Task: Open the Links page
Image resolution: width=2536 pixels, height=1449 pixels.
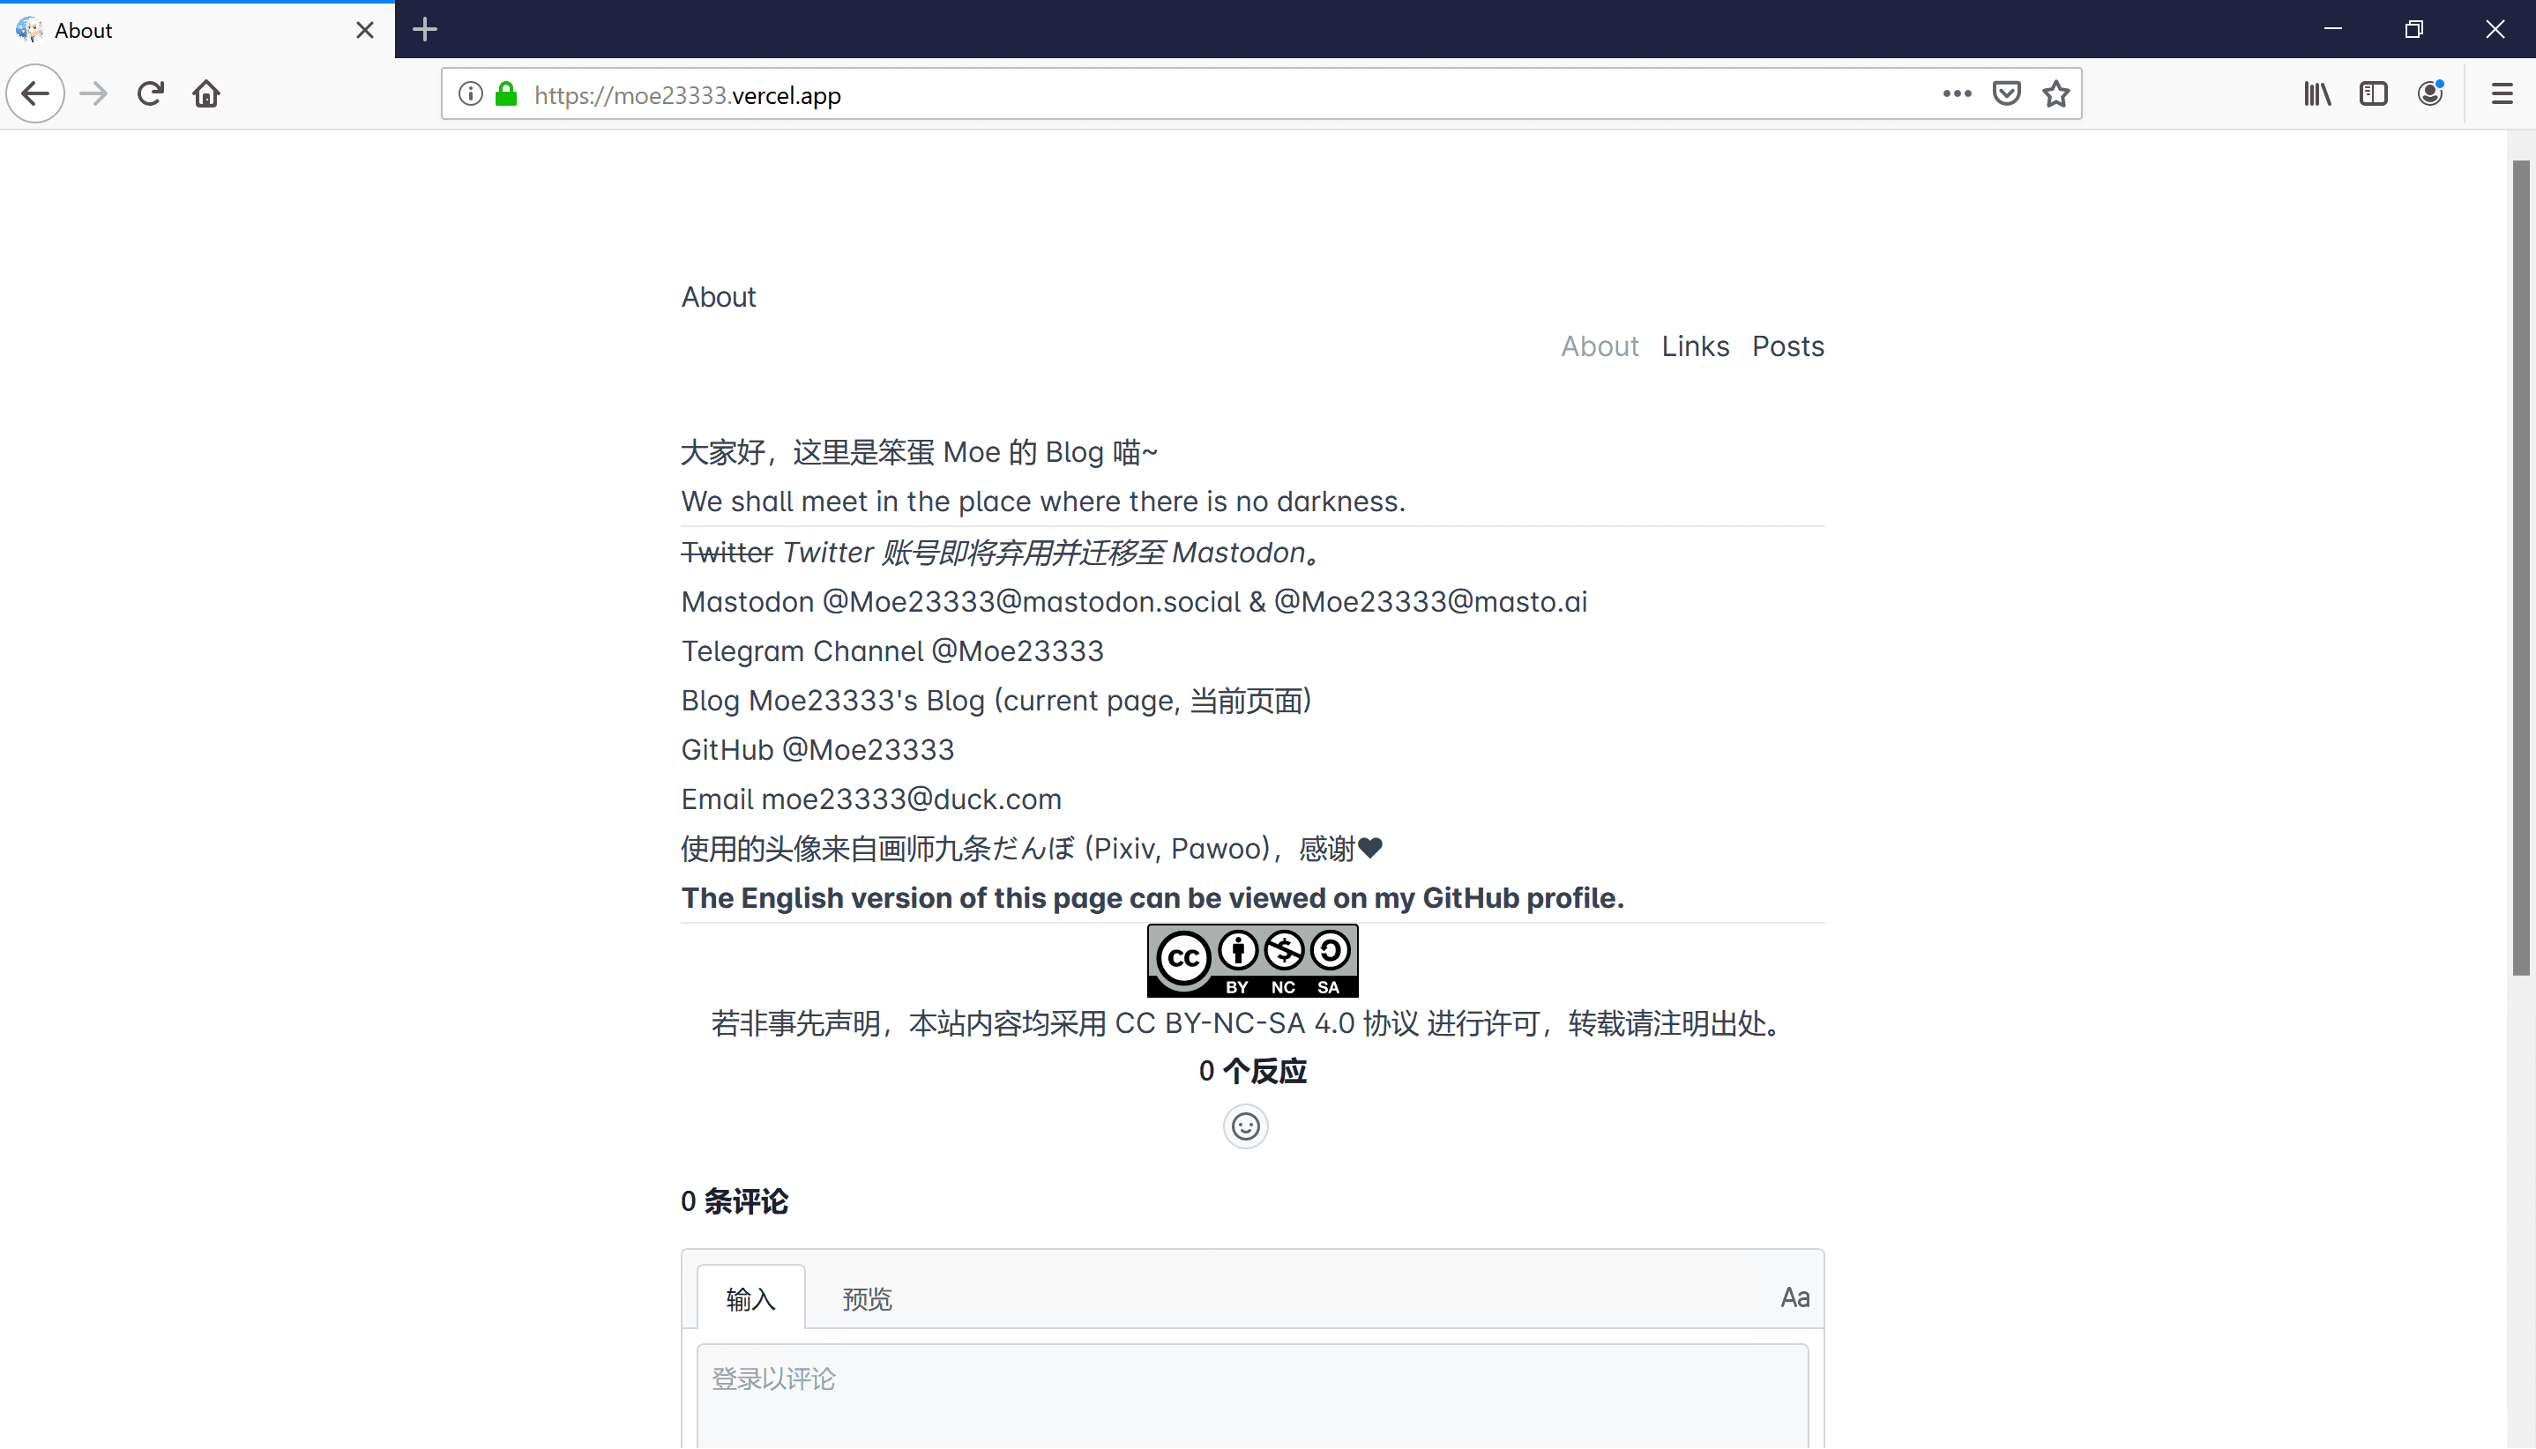Action: 1696,346
